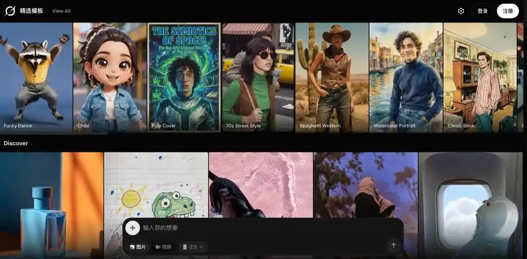Image resolution: width=527 pixels, height=259 pixels.
Task: Select the Funky Dance raccoon template
Action: tap(36, 78)
